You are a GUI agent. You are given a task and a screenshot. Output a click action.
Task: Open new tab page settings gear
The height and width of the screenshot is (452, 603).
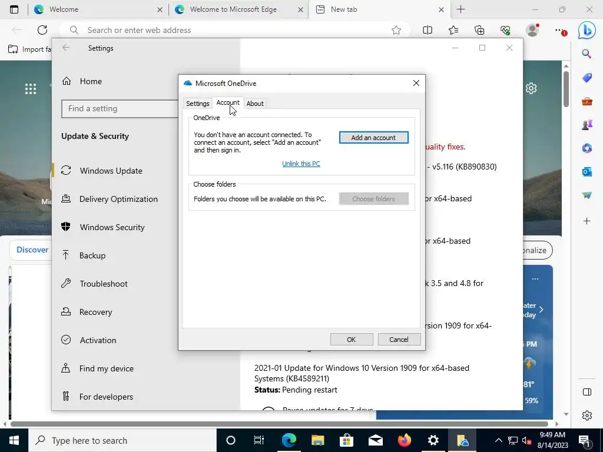[531, 88]
